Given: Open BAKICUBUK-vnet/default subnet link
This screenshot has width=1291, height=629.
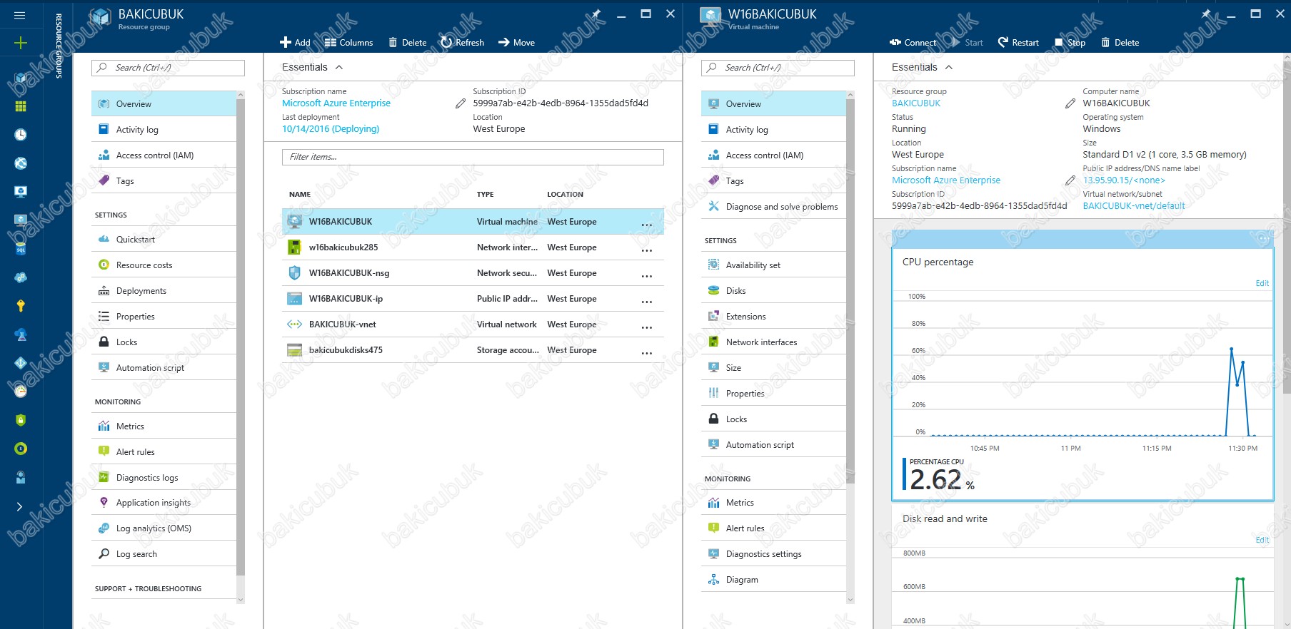Looking at the screenshot, I should (x=1134, y=206).
